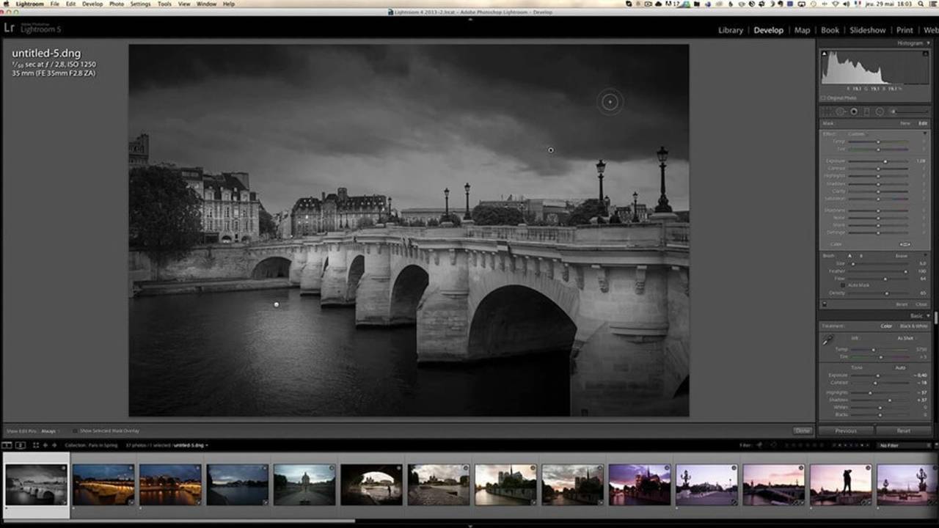Toggle the Original Photo checkbox
This screenshot has height=528, width=939.
pyautogui.click(x=824, y=98)
